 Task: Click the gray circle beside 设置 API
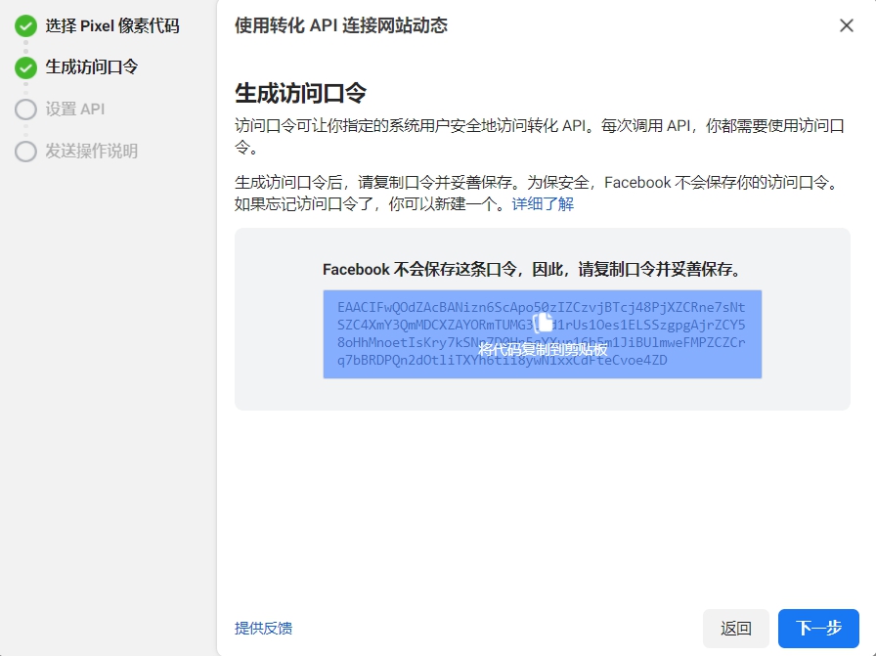pos(25,109)
